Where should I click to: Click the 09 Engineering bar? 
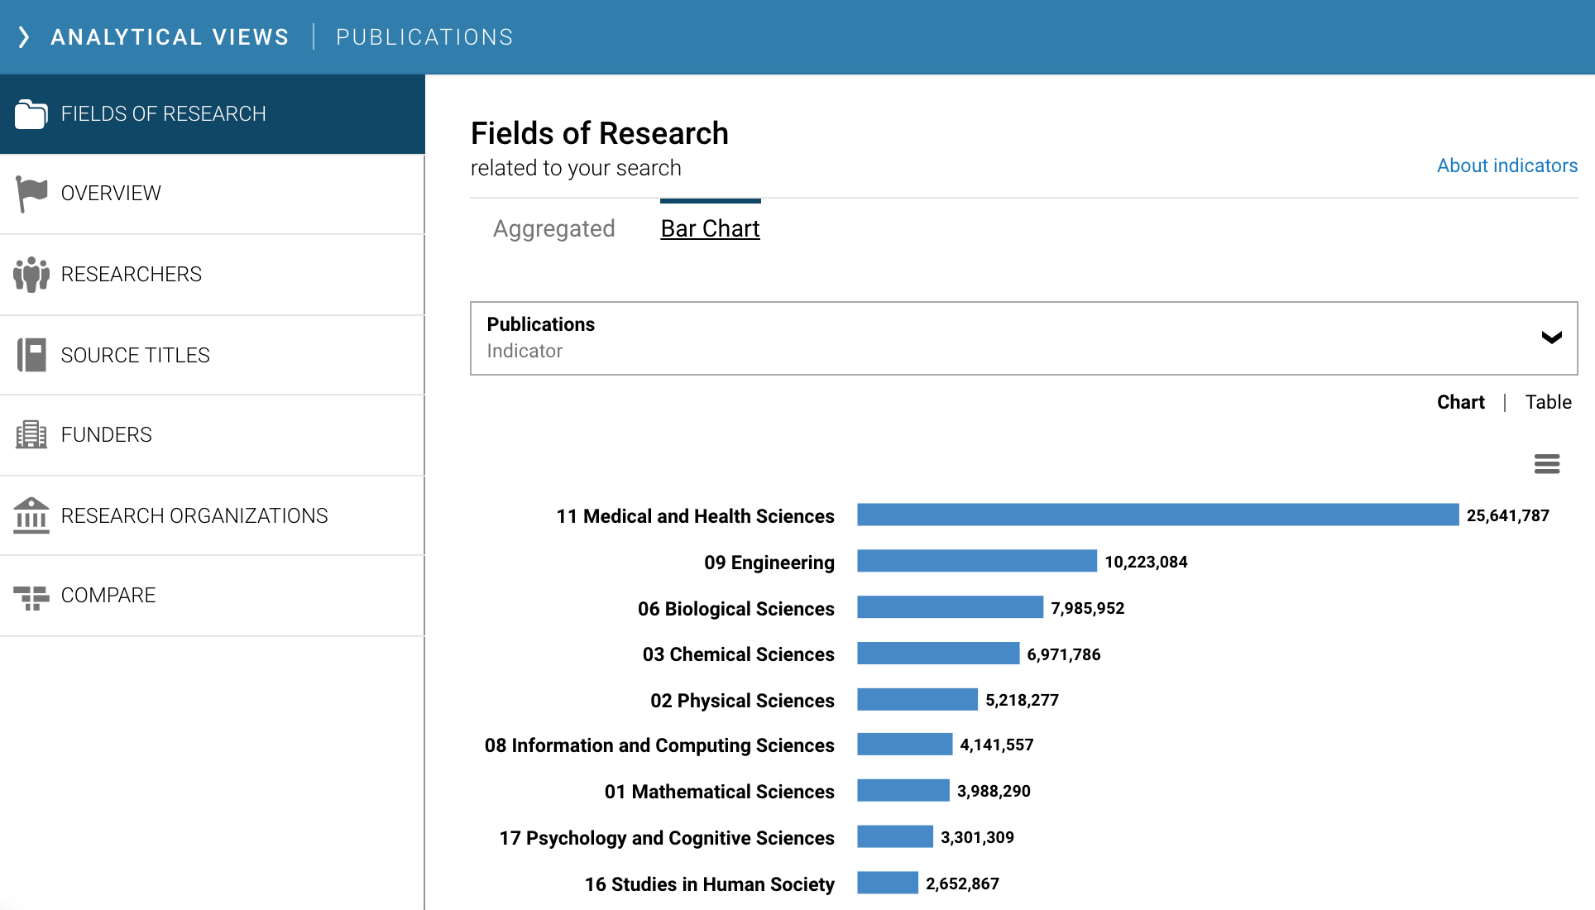coord(976,561)
